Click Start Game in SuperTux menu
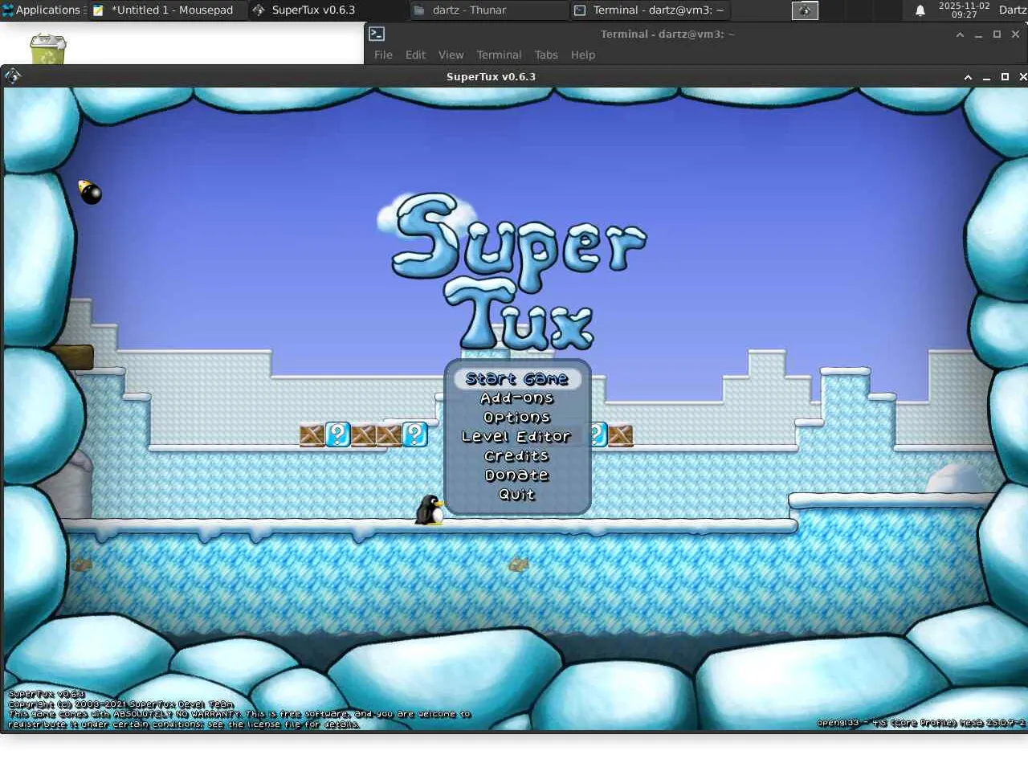Screen dimensions: 1028x771 coord(517,379)
